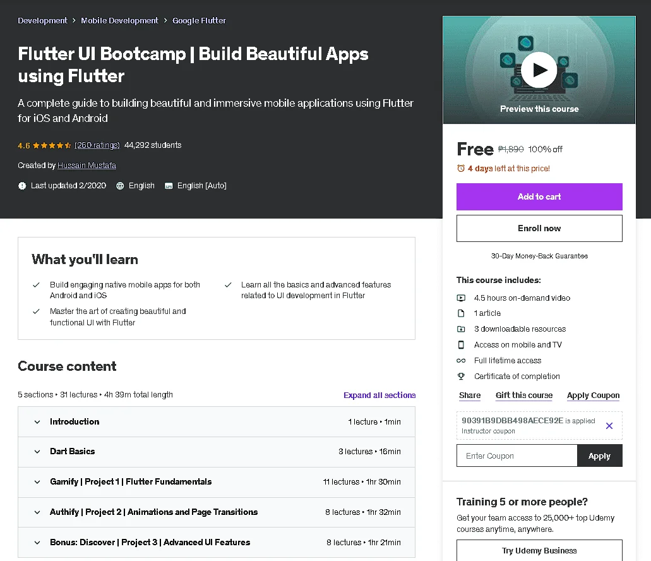Image resolution: width=651 pixels, height=561 pixels.
Task: Focus the Enter Coupon field
Action: coord(517,455)
